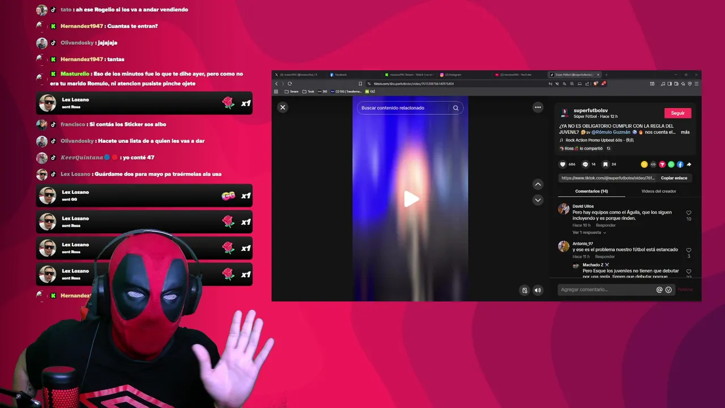Send to friends with red arrow icon

[x=662, y=164]
